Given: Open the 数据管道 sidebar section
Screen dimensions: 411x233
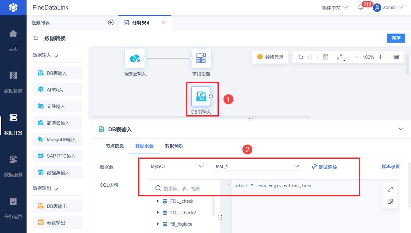Looking at the screenshot, I should [x=13, y=82].
